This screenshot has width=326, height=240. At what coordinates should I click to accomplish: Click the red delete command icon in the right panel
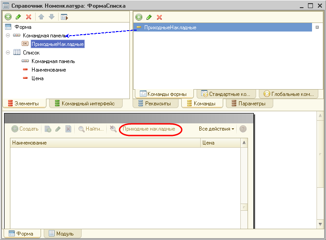[x=159, y=17]
